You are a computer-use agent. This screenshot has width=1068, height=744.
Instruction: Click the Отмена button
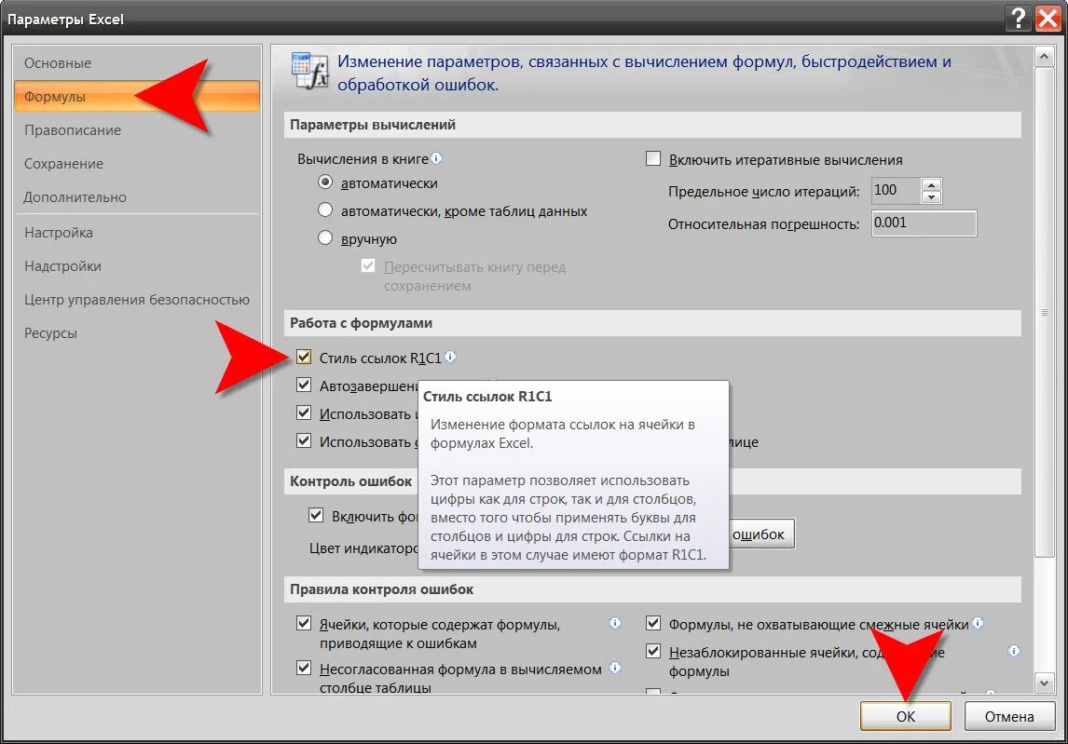pos(1009,716)
